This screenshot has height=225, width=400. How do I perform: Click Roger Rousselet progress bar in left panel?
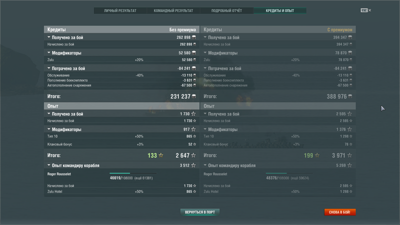coord(132,173)
